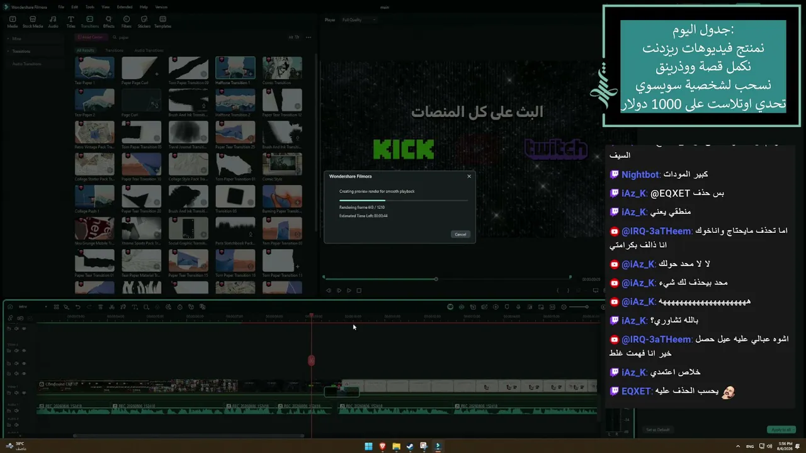Screen dimensions: 806x453
Task: Toggle visibility eye on Video 1 track
Action: coord(24,393)
